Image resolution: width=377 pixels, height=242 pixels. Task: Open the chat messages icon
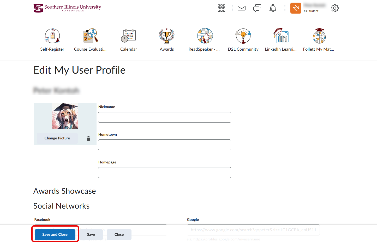(x=257, y=8)
